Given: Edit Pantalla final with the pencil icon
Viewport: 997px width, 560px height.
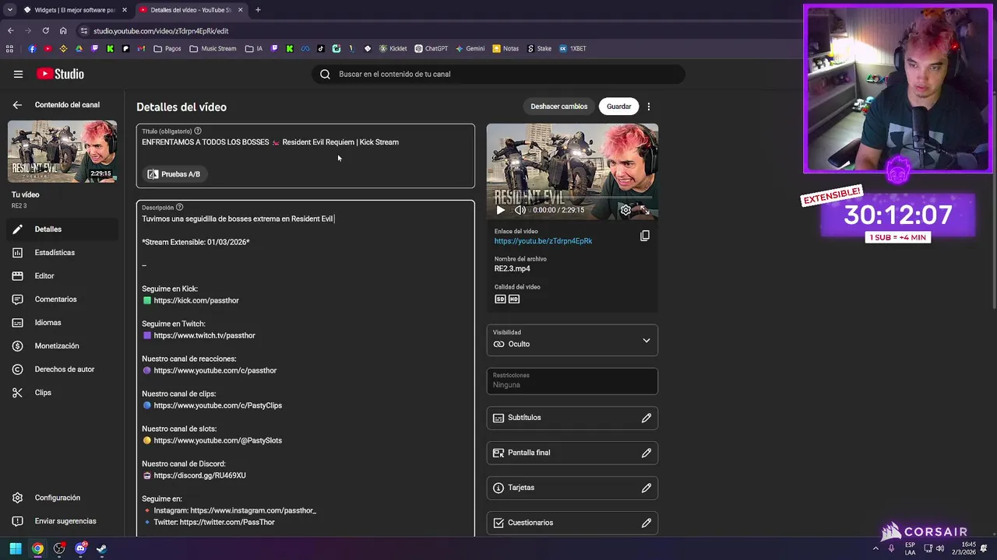Looking at the screenshot, I should [646, 453].
